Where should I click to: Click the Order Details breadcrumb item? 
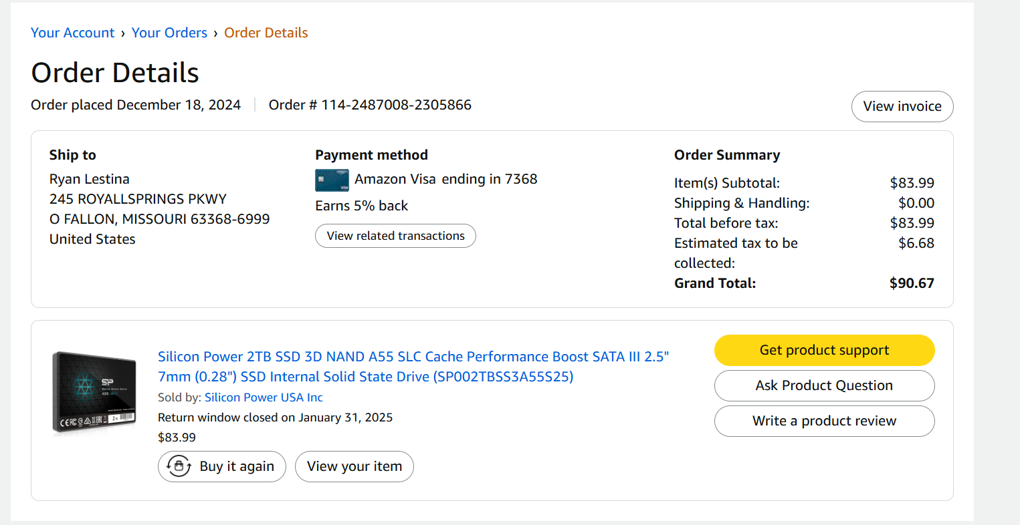266,33
